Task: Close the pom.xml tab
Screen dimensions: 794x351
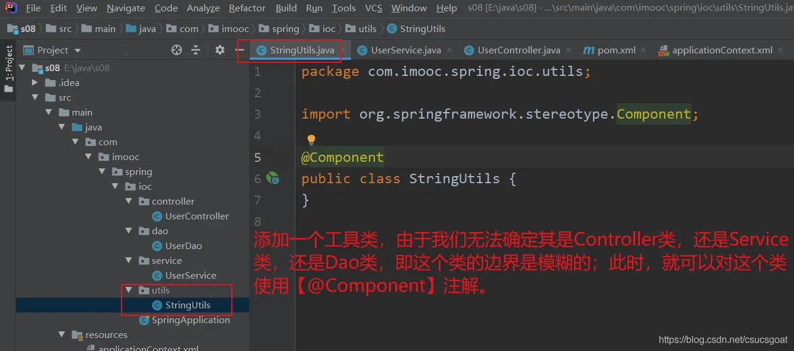Action: [644, 50]
